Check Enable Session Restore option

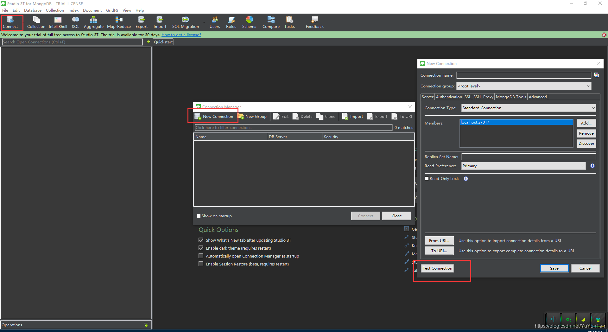tap(201, 264)
